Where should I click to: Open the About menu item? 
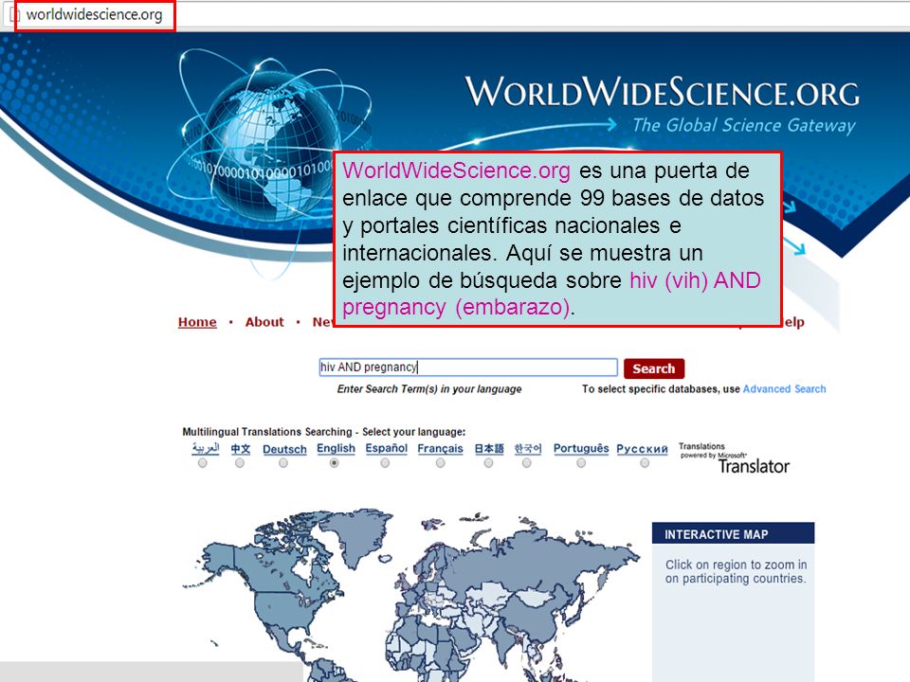tap(264, 322)
